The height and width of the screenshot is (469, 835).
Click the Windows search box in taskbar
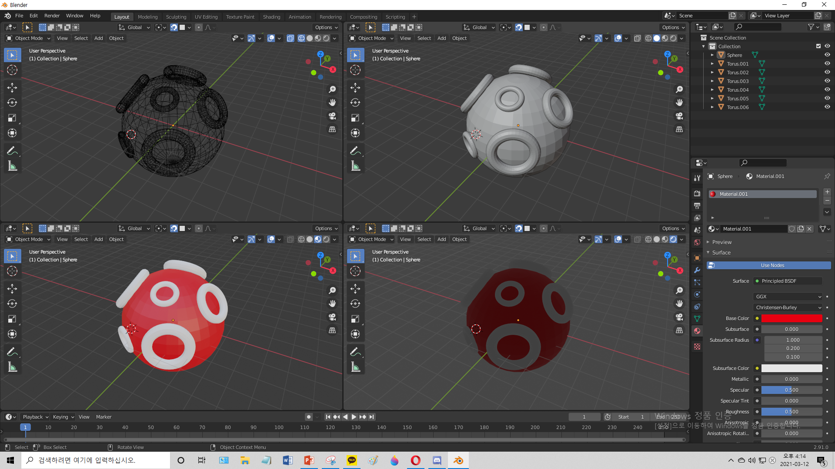tap(96, 460)
